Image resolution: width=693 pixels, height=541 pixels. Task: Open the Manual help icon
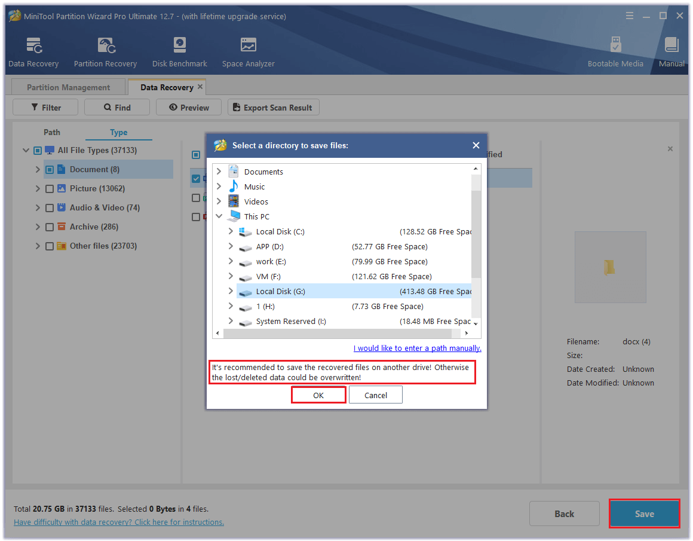[671, 45]
